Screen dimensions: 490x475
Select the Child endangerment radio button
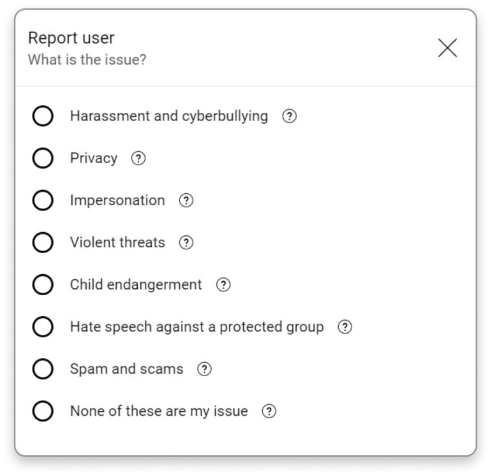(43, 285)
